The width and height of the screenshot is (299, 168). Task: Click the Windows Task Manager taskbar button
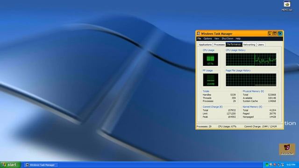click(41, 165)
